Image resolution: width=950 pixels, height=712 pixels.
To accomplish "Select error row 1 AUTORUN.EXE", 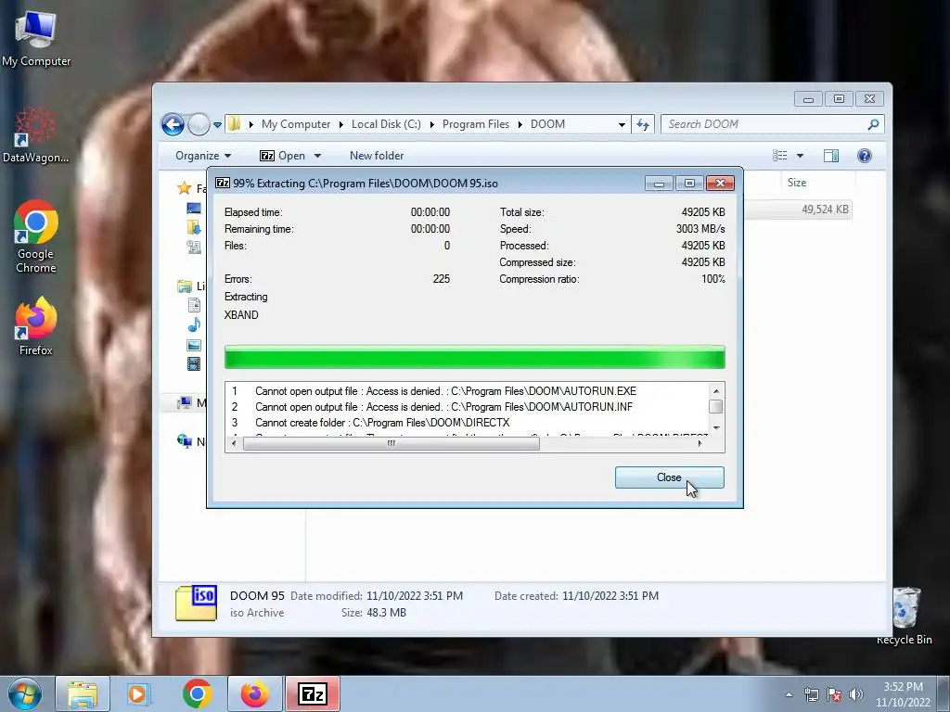I will (x=468, y=391).
